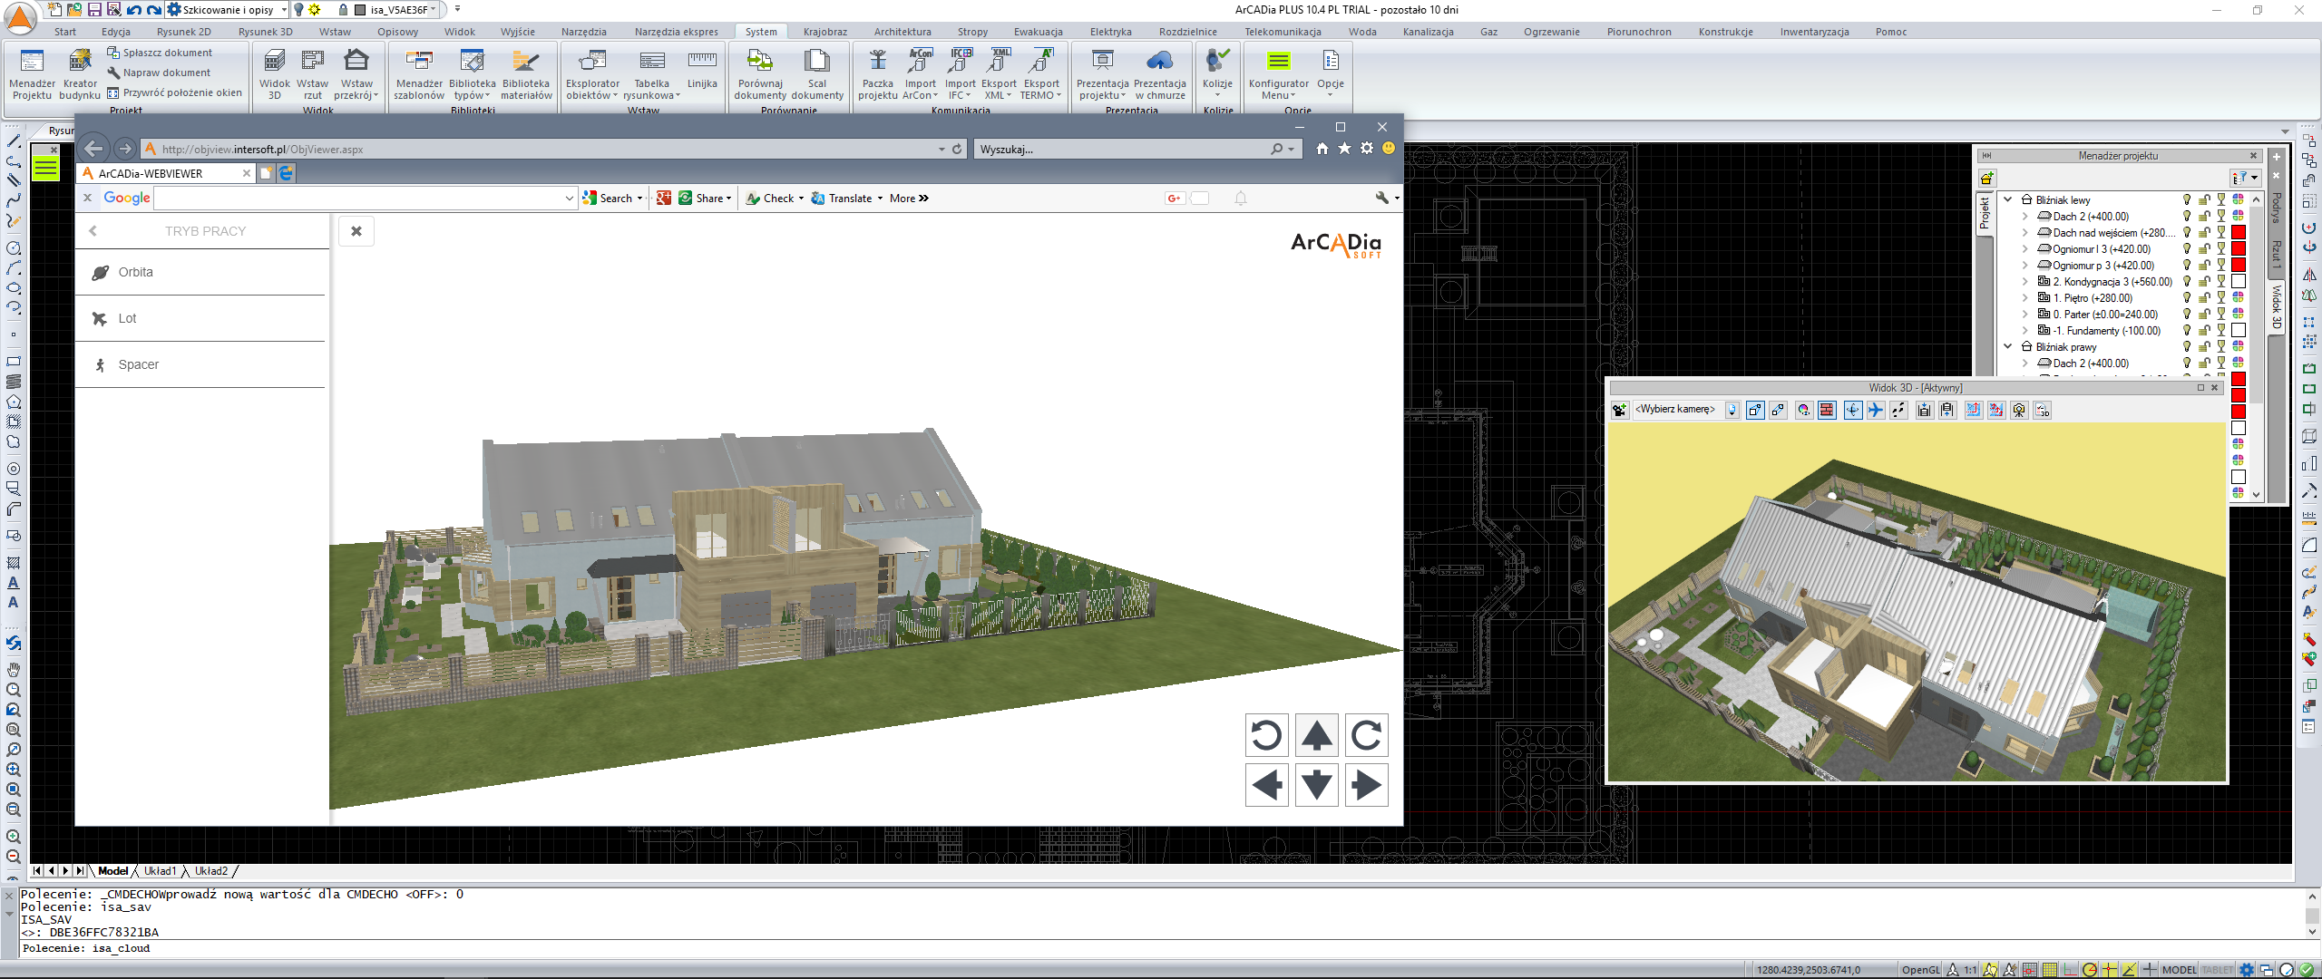Toggle lock for Ogniomur l 3 row
This screenshot has width=2322, height=979.
[2204, 248]
